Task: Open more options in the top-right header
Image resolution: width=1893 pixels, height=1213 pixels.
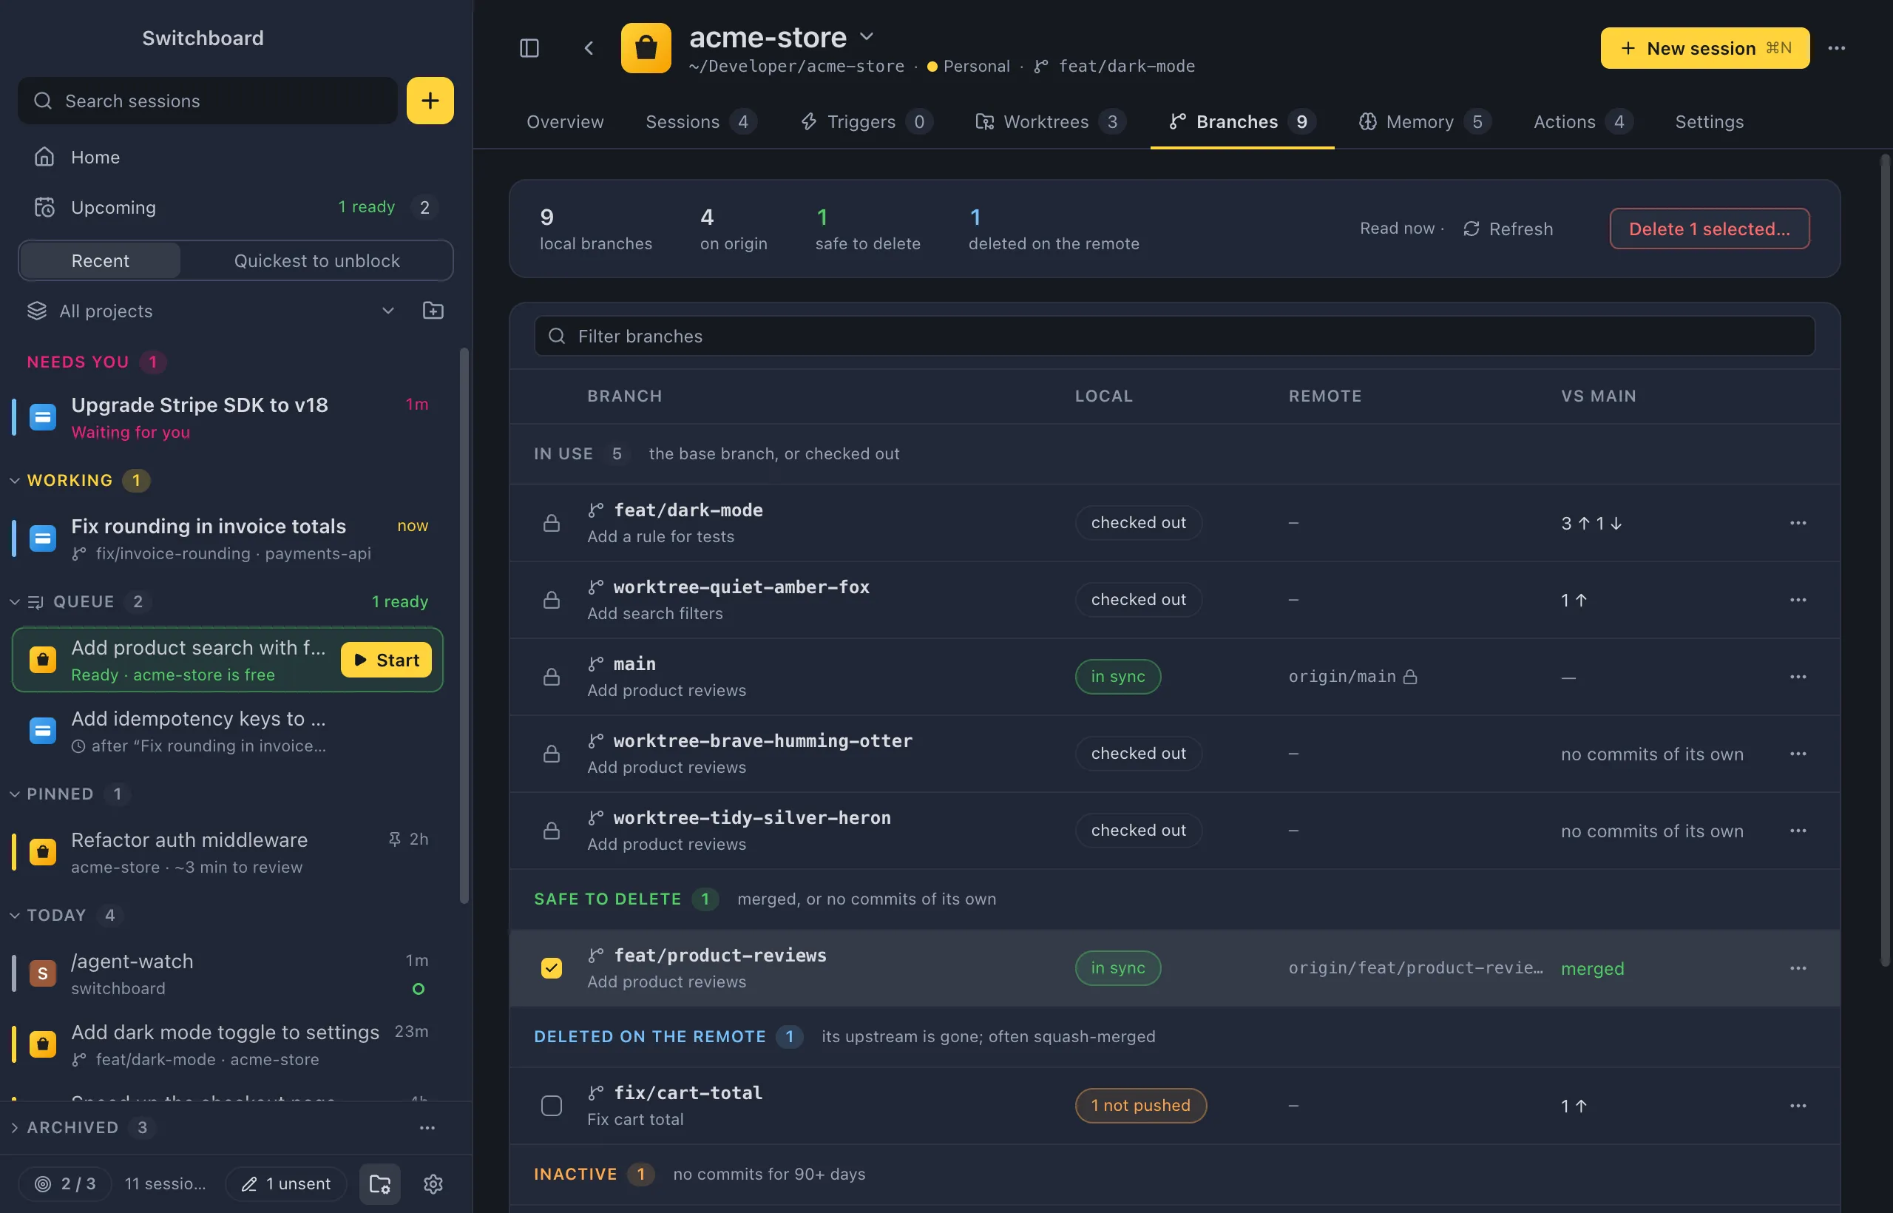Action: [x=1836, y=48]
